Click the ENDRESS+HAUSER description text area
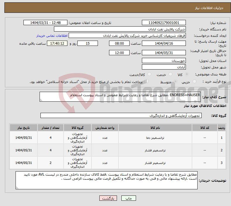 click(x=120, y=97)
